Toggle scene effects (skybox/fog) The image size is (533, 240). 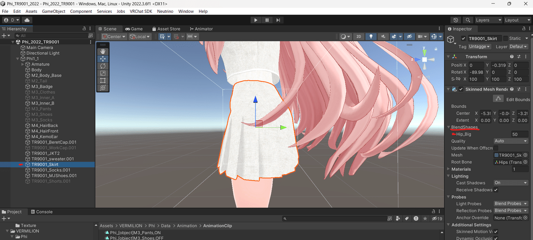395,36
